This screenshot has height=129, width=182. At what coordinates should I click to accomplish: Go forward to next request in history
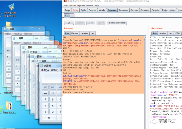[99, 23]
